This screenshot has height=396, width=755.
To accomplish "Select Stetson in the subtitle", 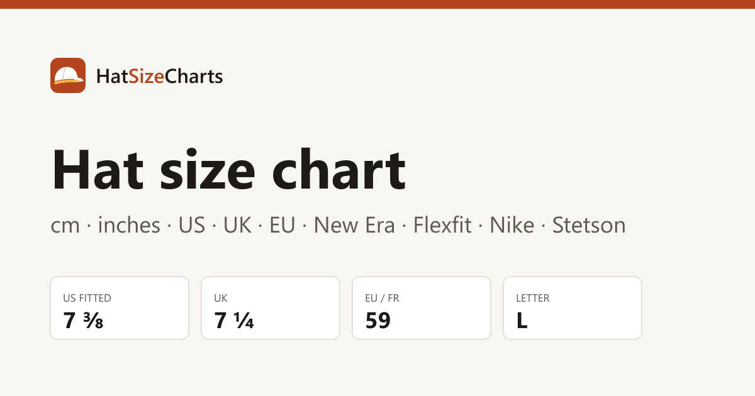I will click(589, 225).
